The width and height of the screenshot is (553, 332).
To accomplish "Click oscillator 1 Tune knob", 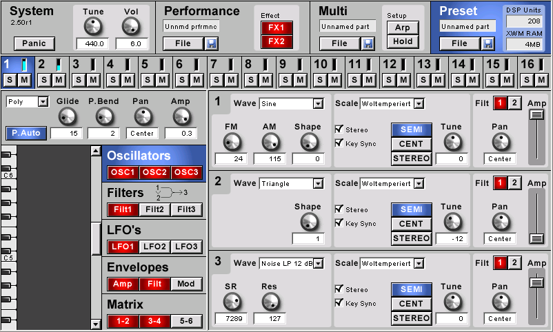I will [452, 142].
